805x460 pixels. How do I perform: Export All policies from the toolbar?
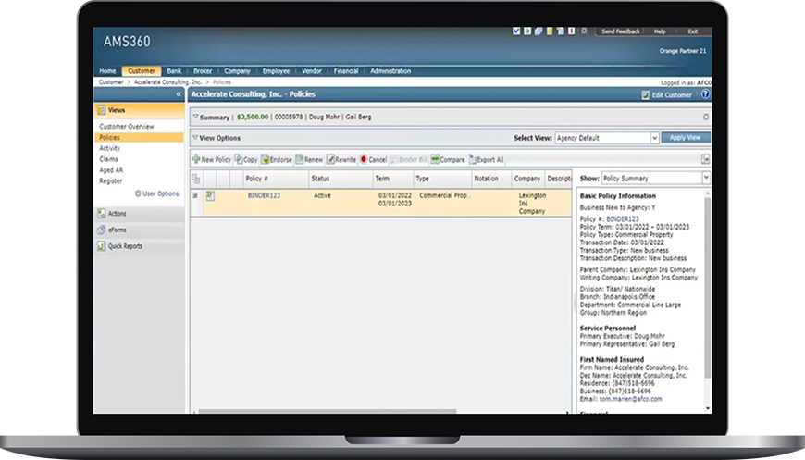pyautogui.click(x=473, y=159)
